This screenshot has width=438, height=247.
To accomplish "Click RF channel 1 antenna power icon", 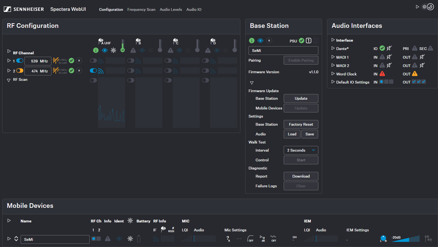I will coord(56,61).
